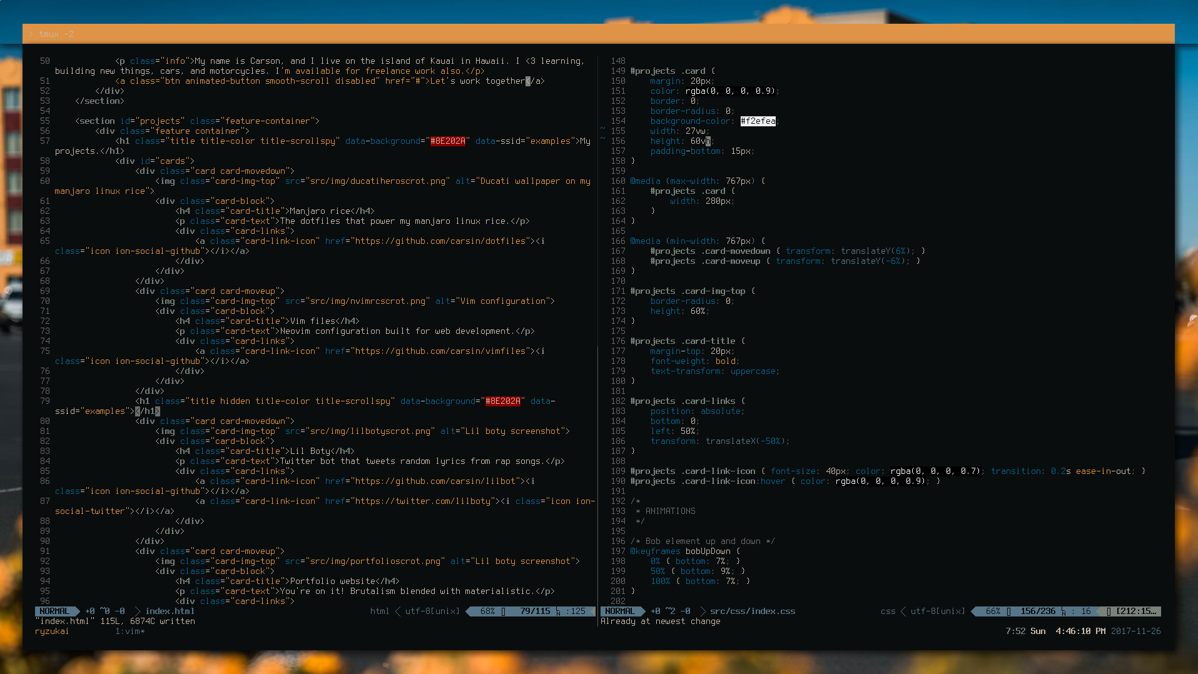Select the 1:vim tmux window tab
1198x674 pixels.
click(130, 631)
